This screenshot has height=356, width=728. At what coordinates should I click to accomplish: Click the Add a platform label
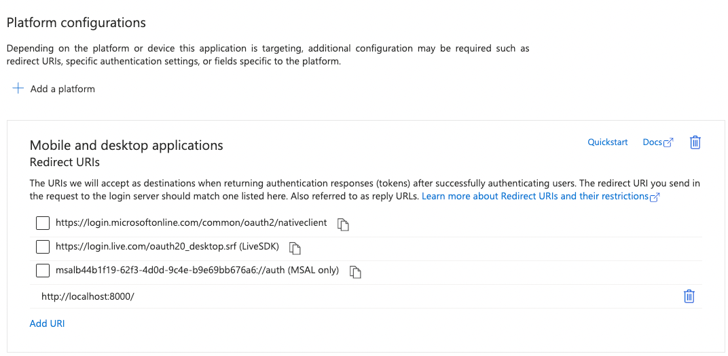[x=62, y=89]
